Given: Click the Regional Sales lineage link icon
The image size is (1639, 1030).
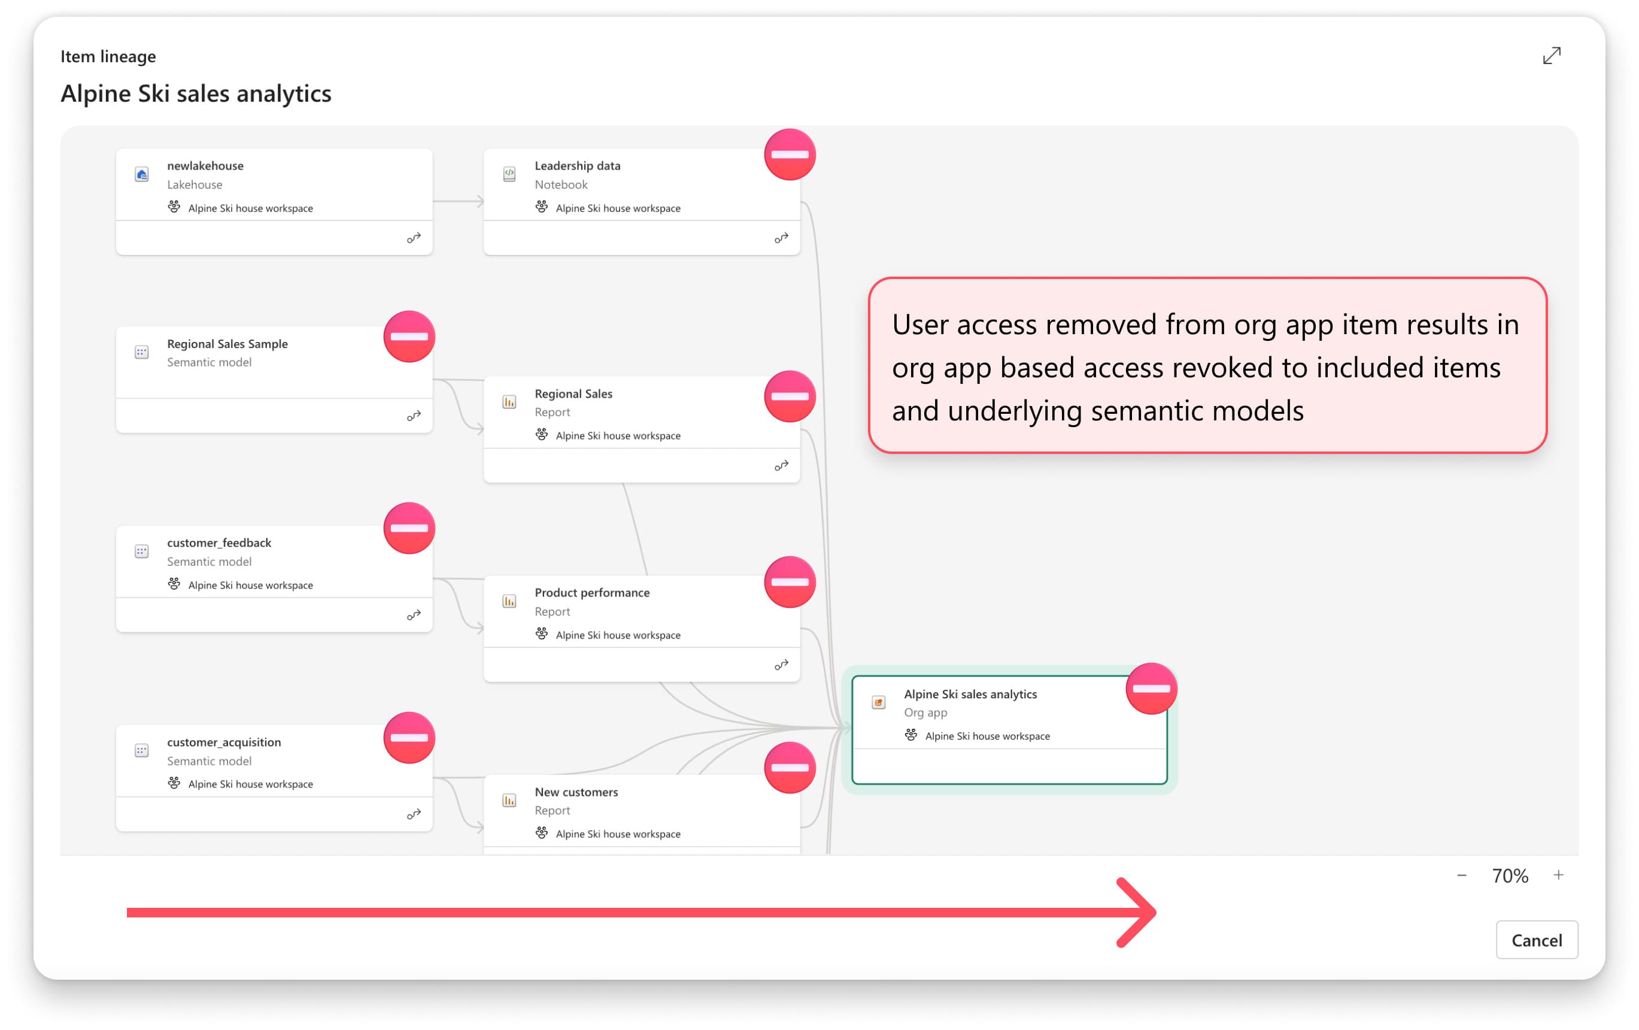Looking at the screenshot, I should point(781,466).
